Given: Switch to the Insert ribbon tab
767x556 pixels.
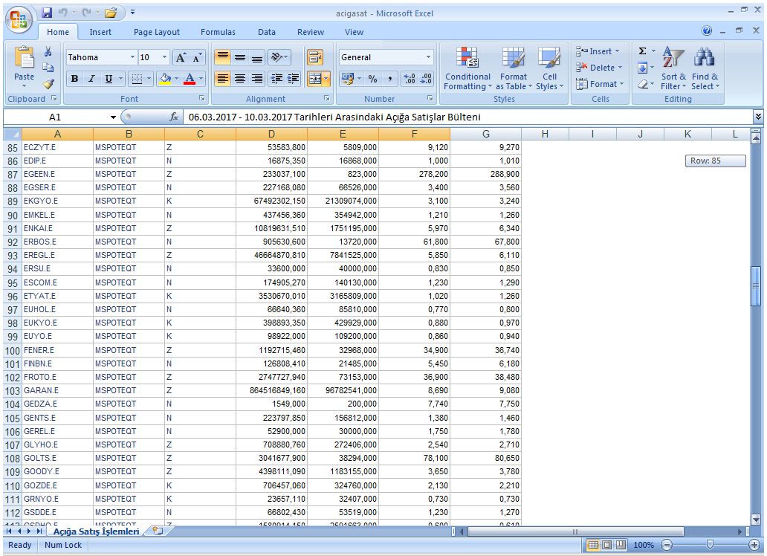Looking at the screenshot, I should click(100, 32).
